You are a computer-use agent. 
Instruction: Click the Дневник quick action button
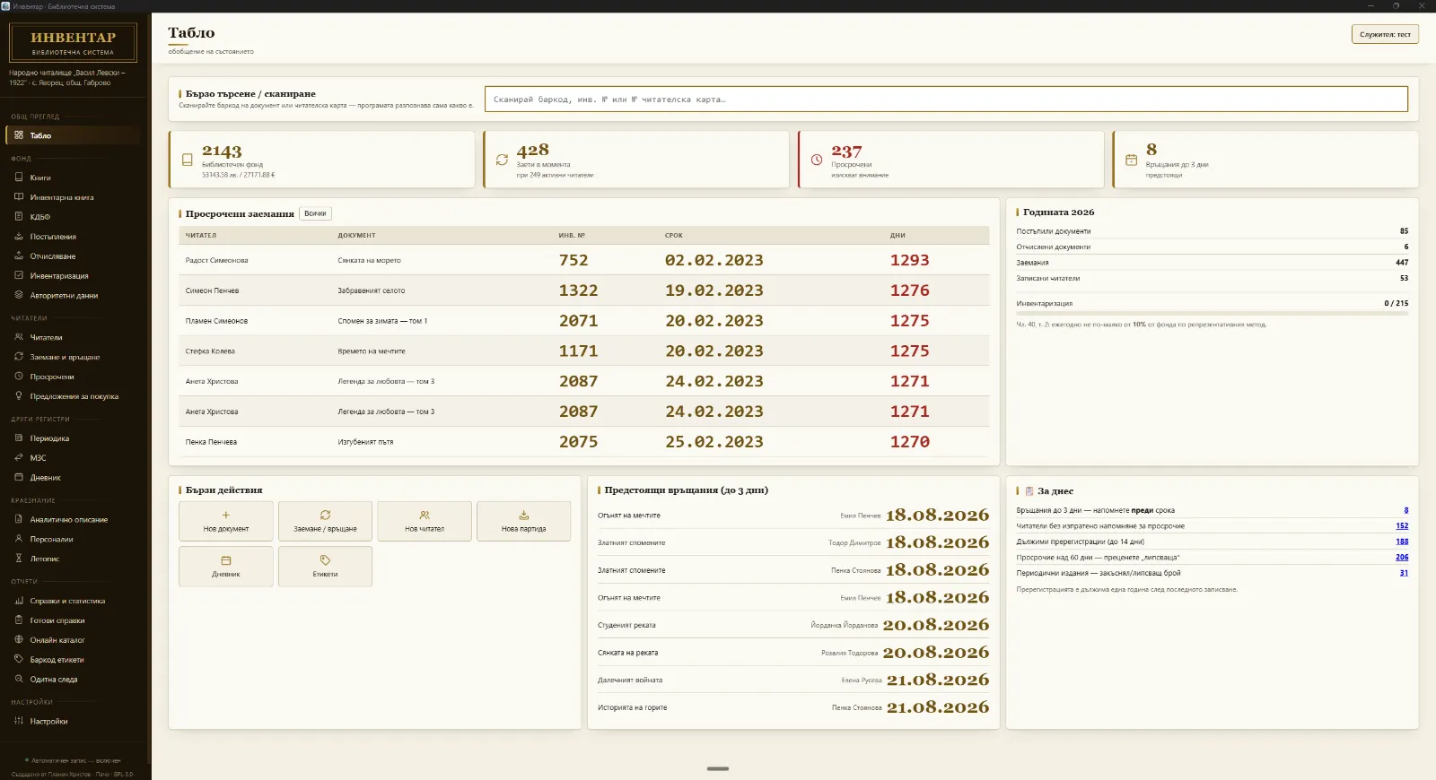coord(226,566)
